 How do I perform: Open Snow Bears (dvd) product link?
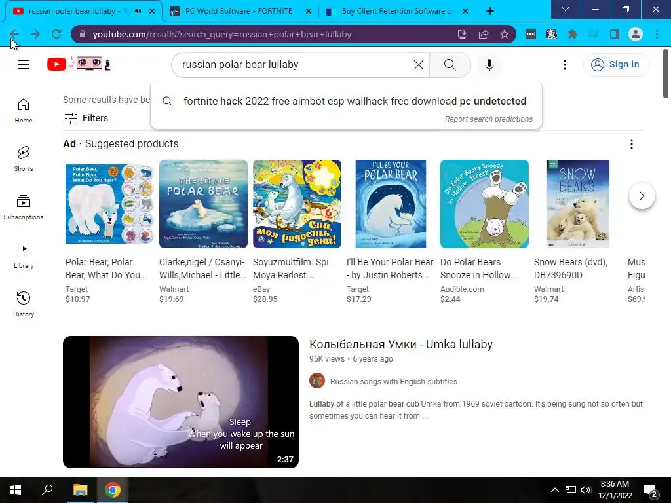pos(571,269)
